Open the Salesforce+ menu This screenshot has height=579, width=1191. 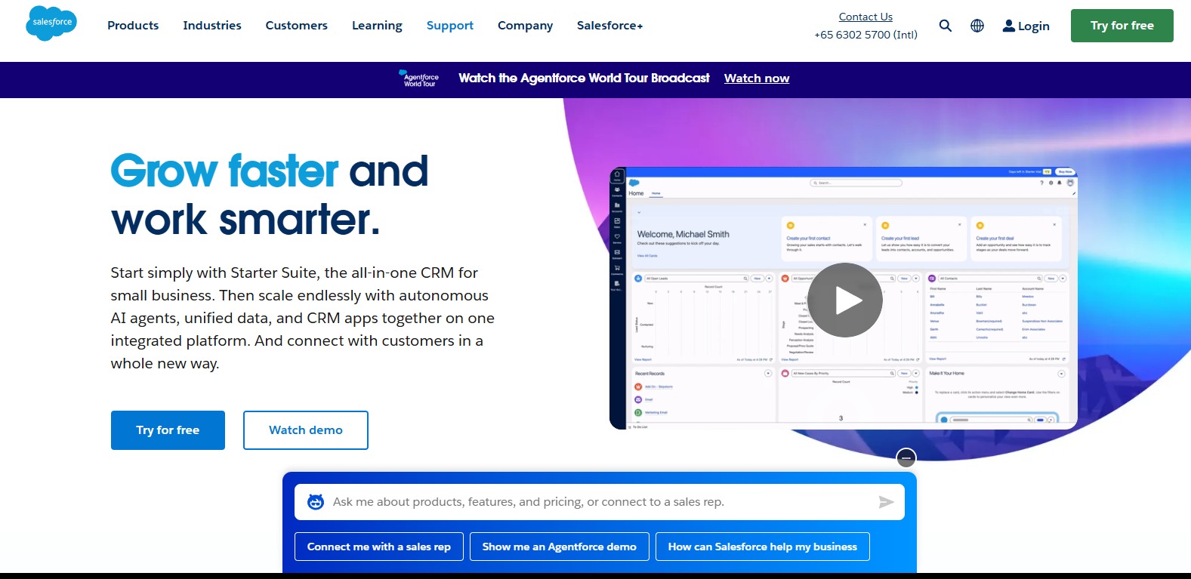pos(609,26)
